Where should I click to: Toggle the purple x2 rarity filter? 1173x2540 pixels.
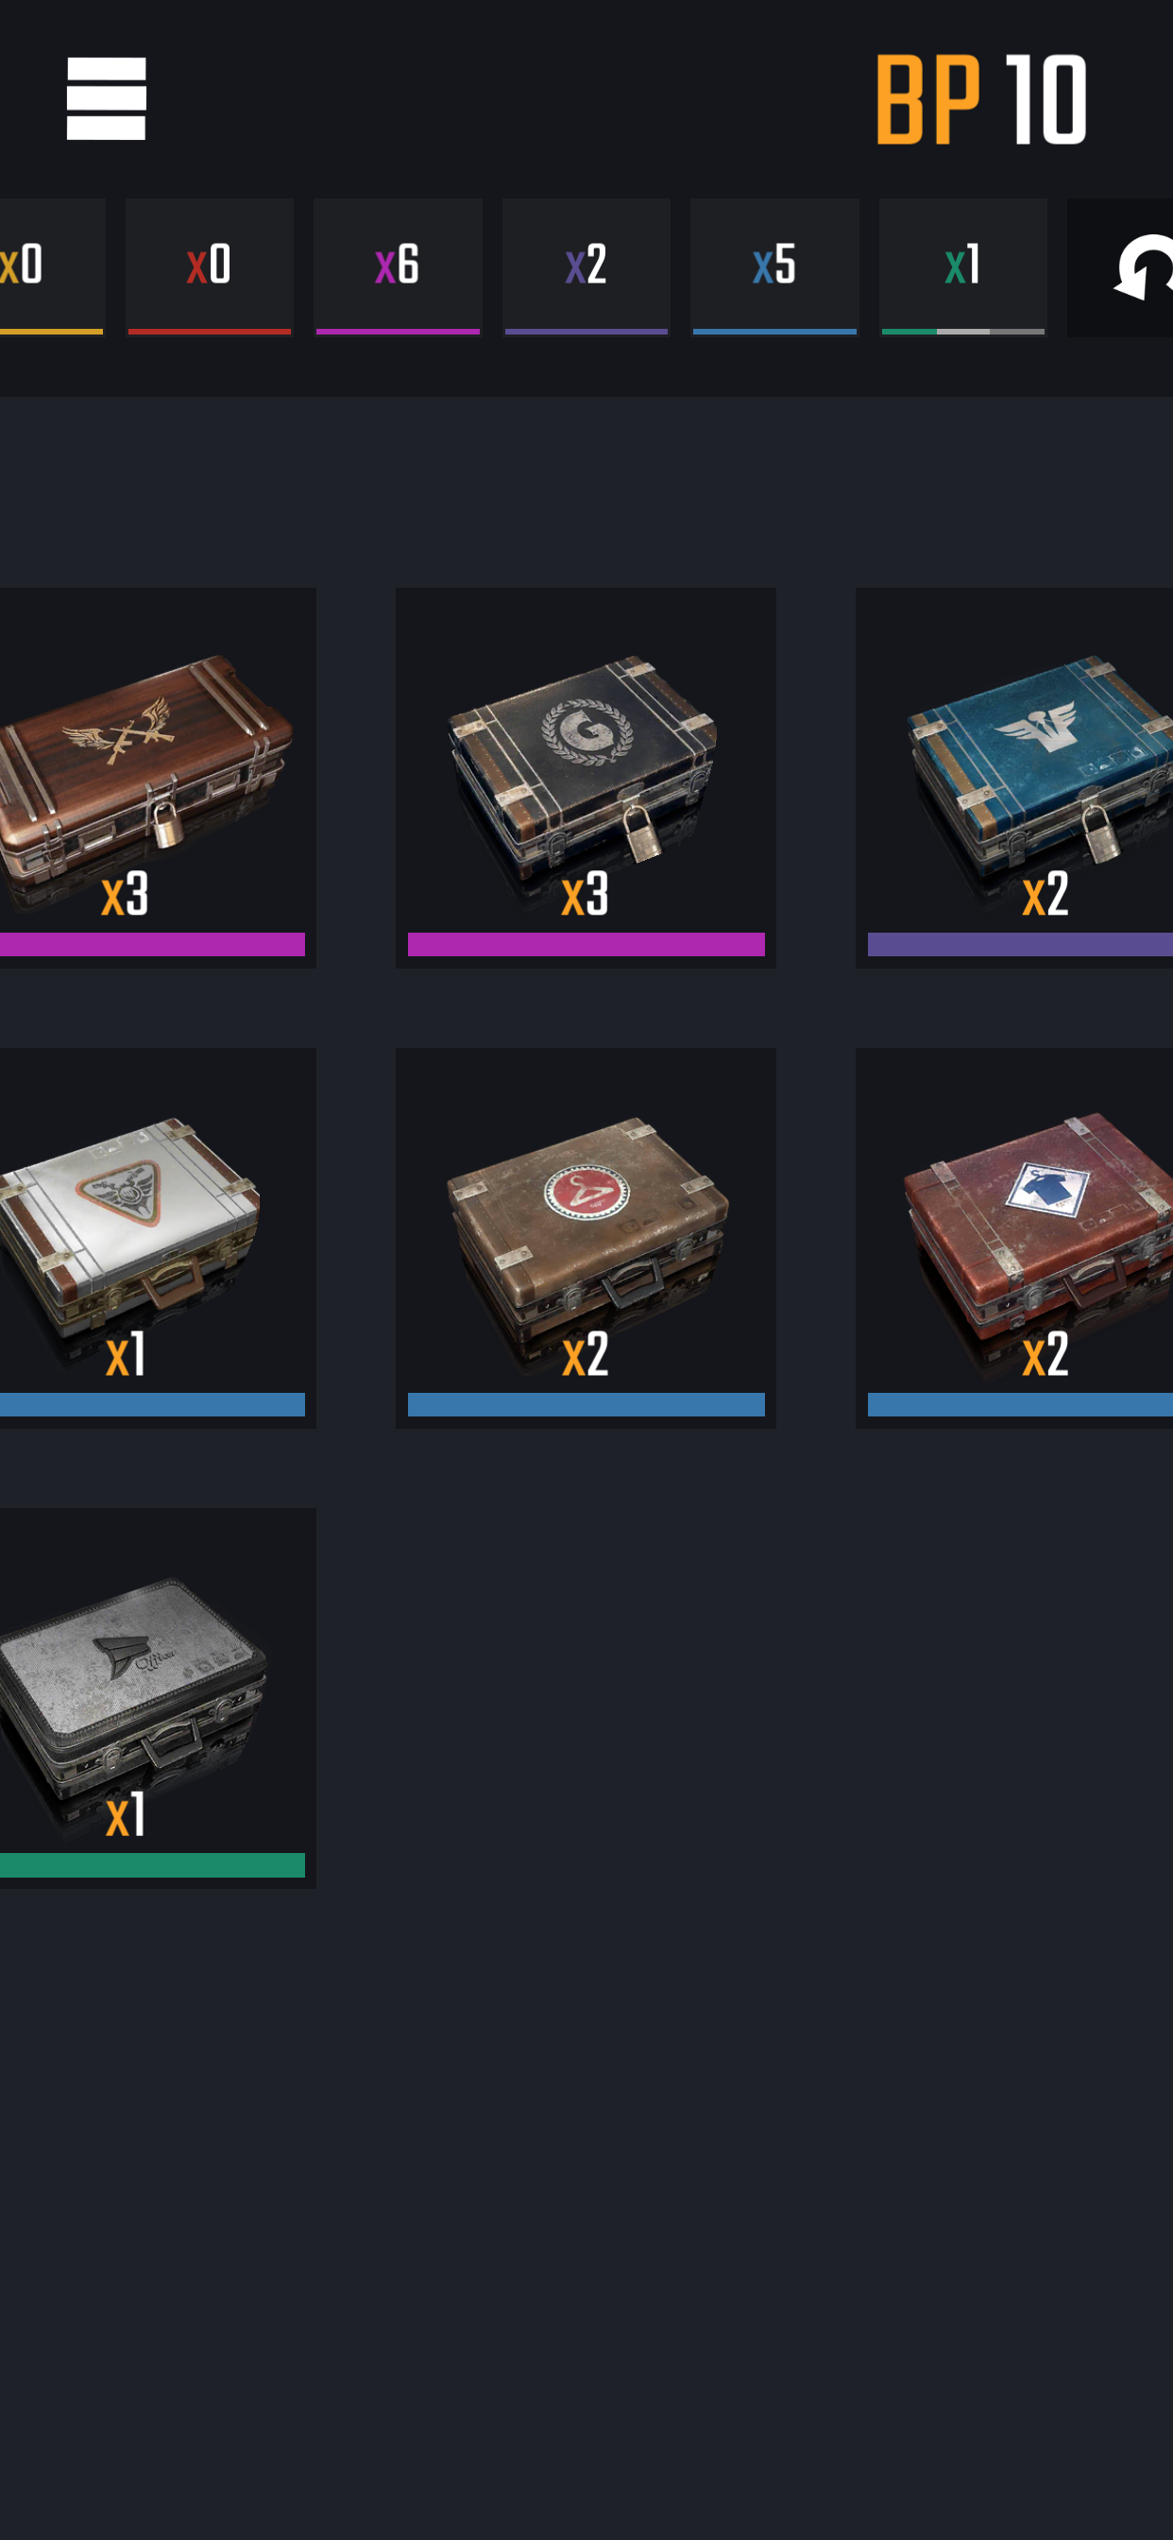coord(586,267)
